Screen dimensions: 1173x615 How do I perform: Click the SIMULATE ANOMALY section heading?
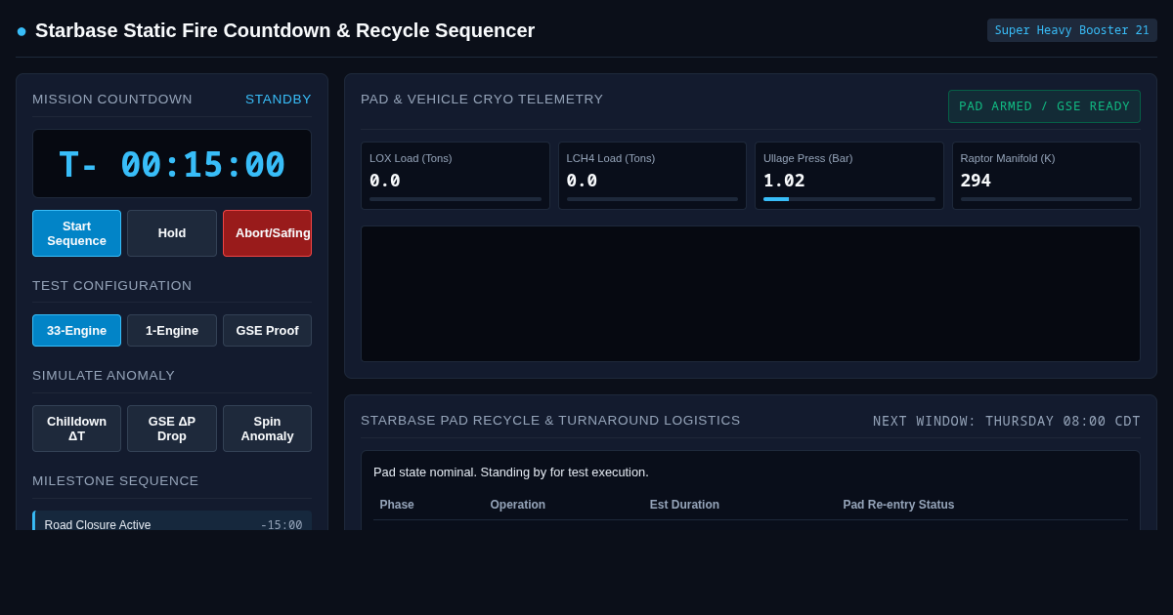pyautogui.click(x=104, y=376)
